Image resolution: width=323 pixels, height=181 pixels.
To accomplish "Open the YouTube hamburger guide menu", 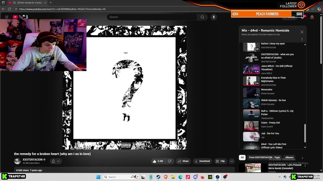I will pyautogui.click(x=7, y=17).
